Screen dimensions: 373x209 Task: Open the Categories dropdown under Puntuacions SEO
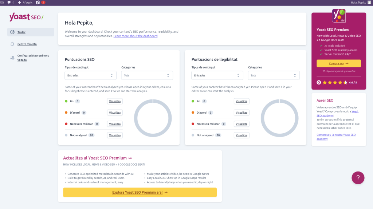[x=147, y=75]
